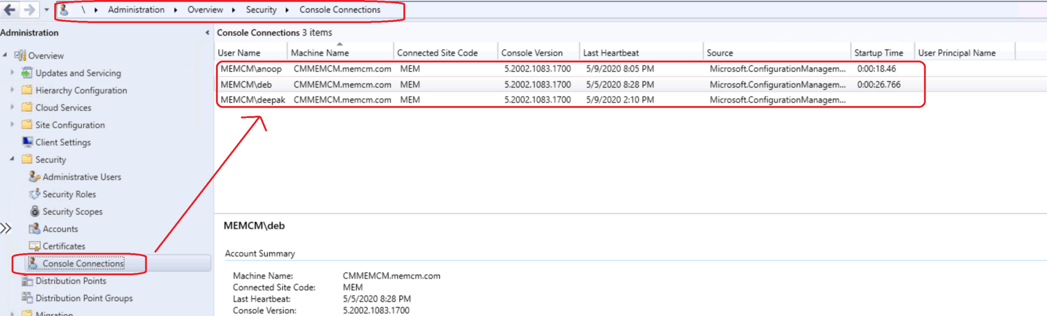Open the navigation history dropdown arrow
1047x316 pixels.
point(46,9)
